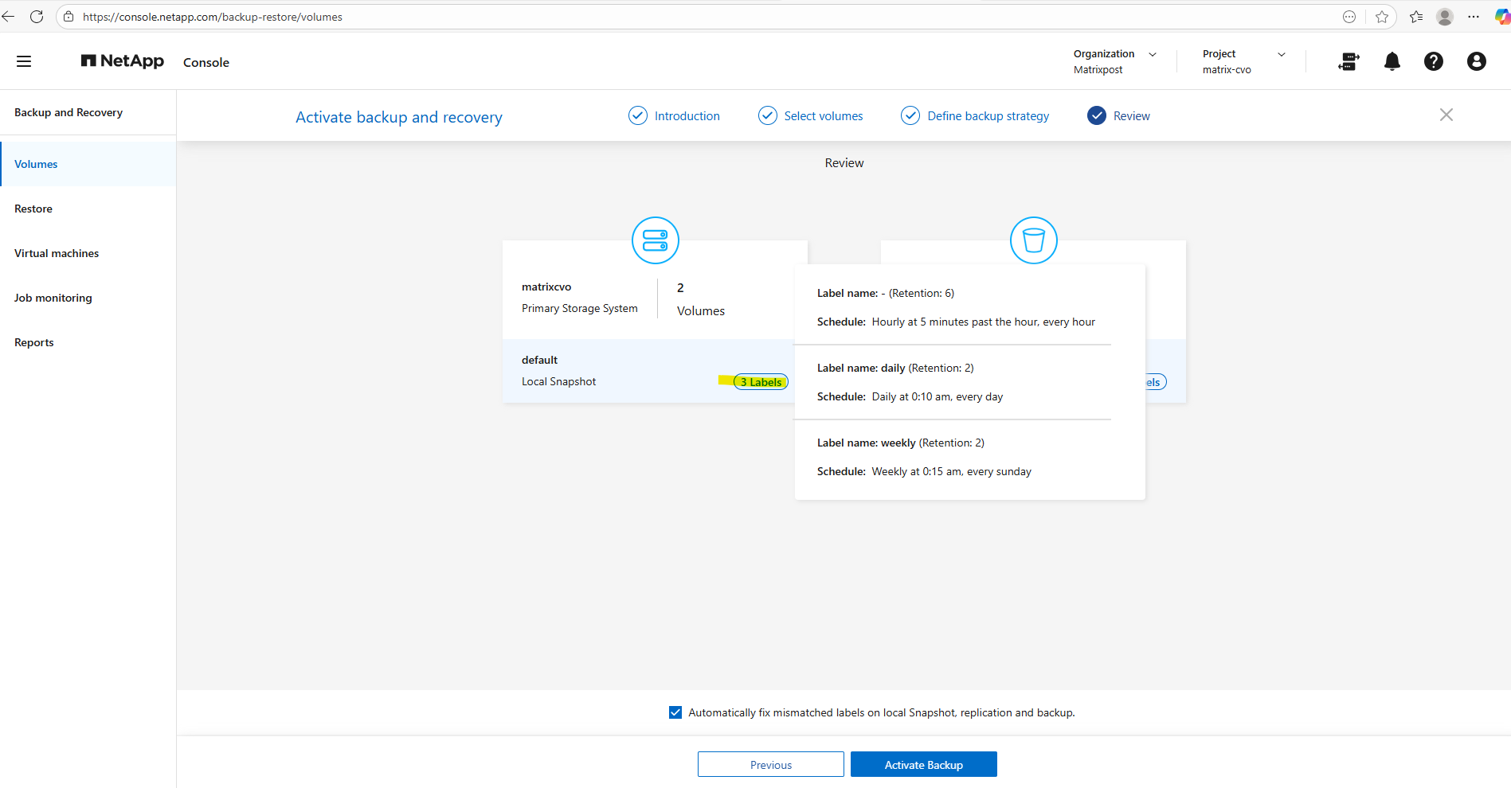Expand the Organization dropdown
Viewport: 1511px width, 788px height.
tap(1152, 54)
